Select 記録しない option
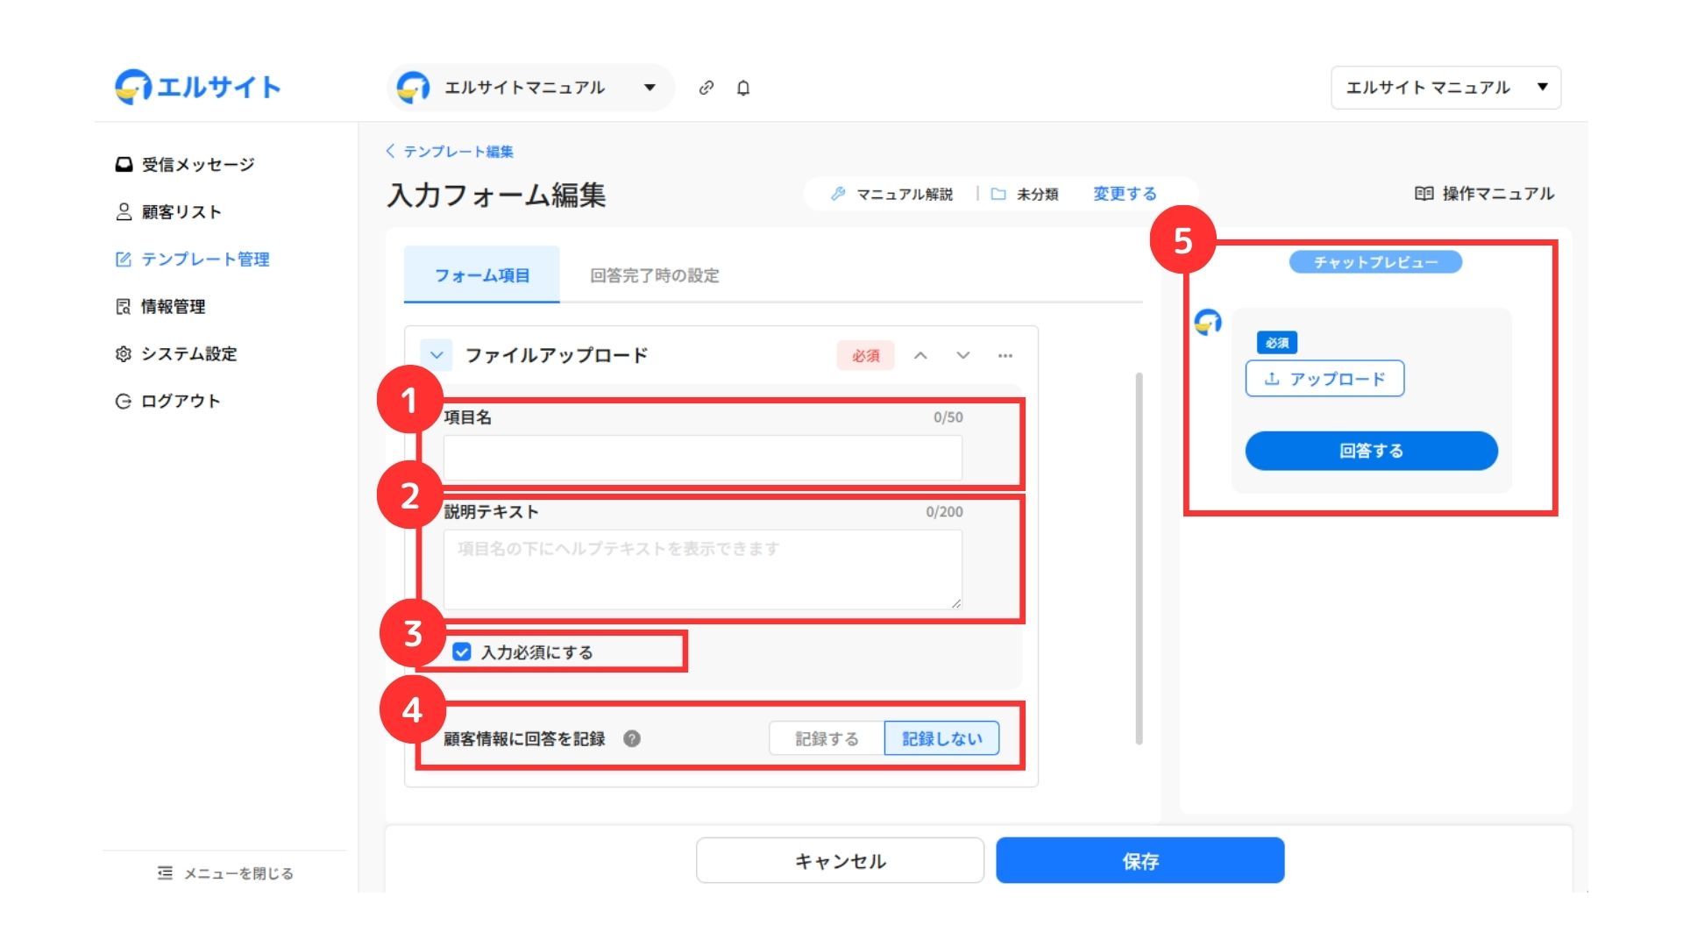This screenshot has height=947, width=1683. (x=941, y=738)
